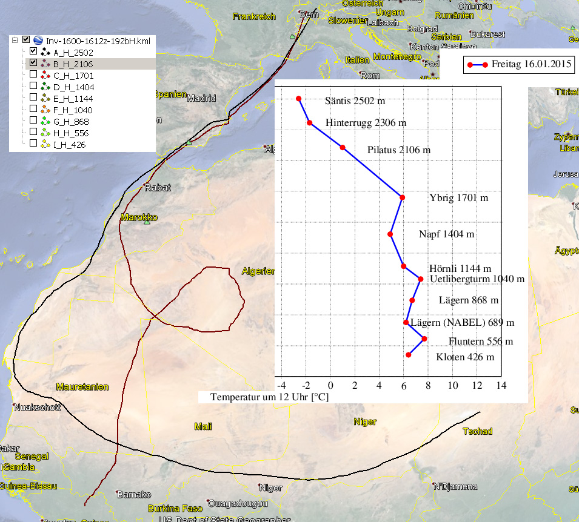Viewport: 579px width, 522px height.
Task: Click the yellow path icon of I_H_426
Action: 45,144
